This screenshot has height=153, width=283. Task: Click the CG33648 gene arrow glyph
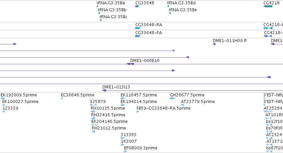tap(137, 6)
